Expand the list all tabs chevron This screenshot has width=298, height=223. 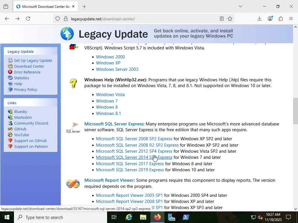point(240,6)
